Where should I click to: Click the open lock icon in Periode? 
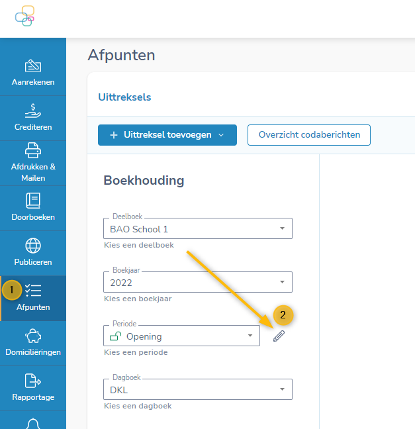tap(115, 336)
